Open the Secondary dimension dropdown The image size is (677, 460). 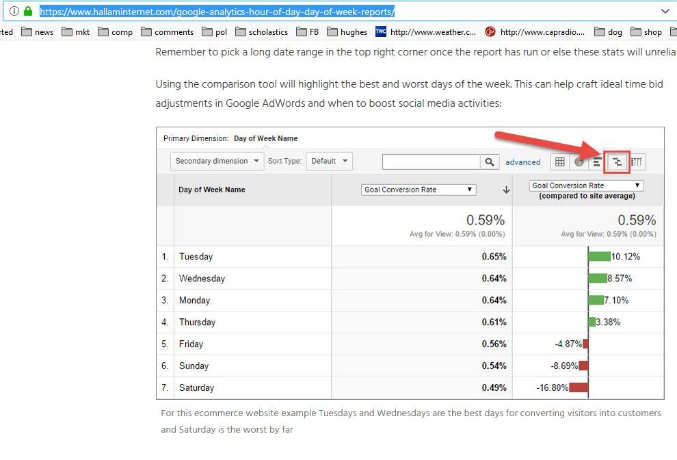coord(217,162)
